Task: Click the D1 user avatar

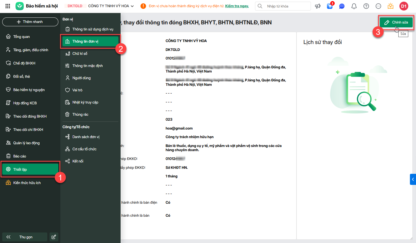Action: point(404,6)
